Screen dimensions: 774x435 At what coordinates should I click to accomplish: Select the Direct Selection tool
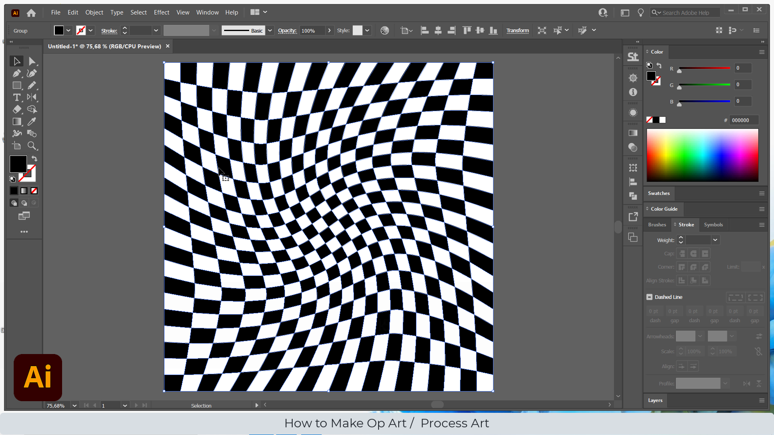tap(32, 61)
